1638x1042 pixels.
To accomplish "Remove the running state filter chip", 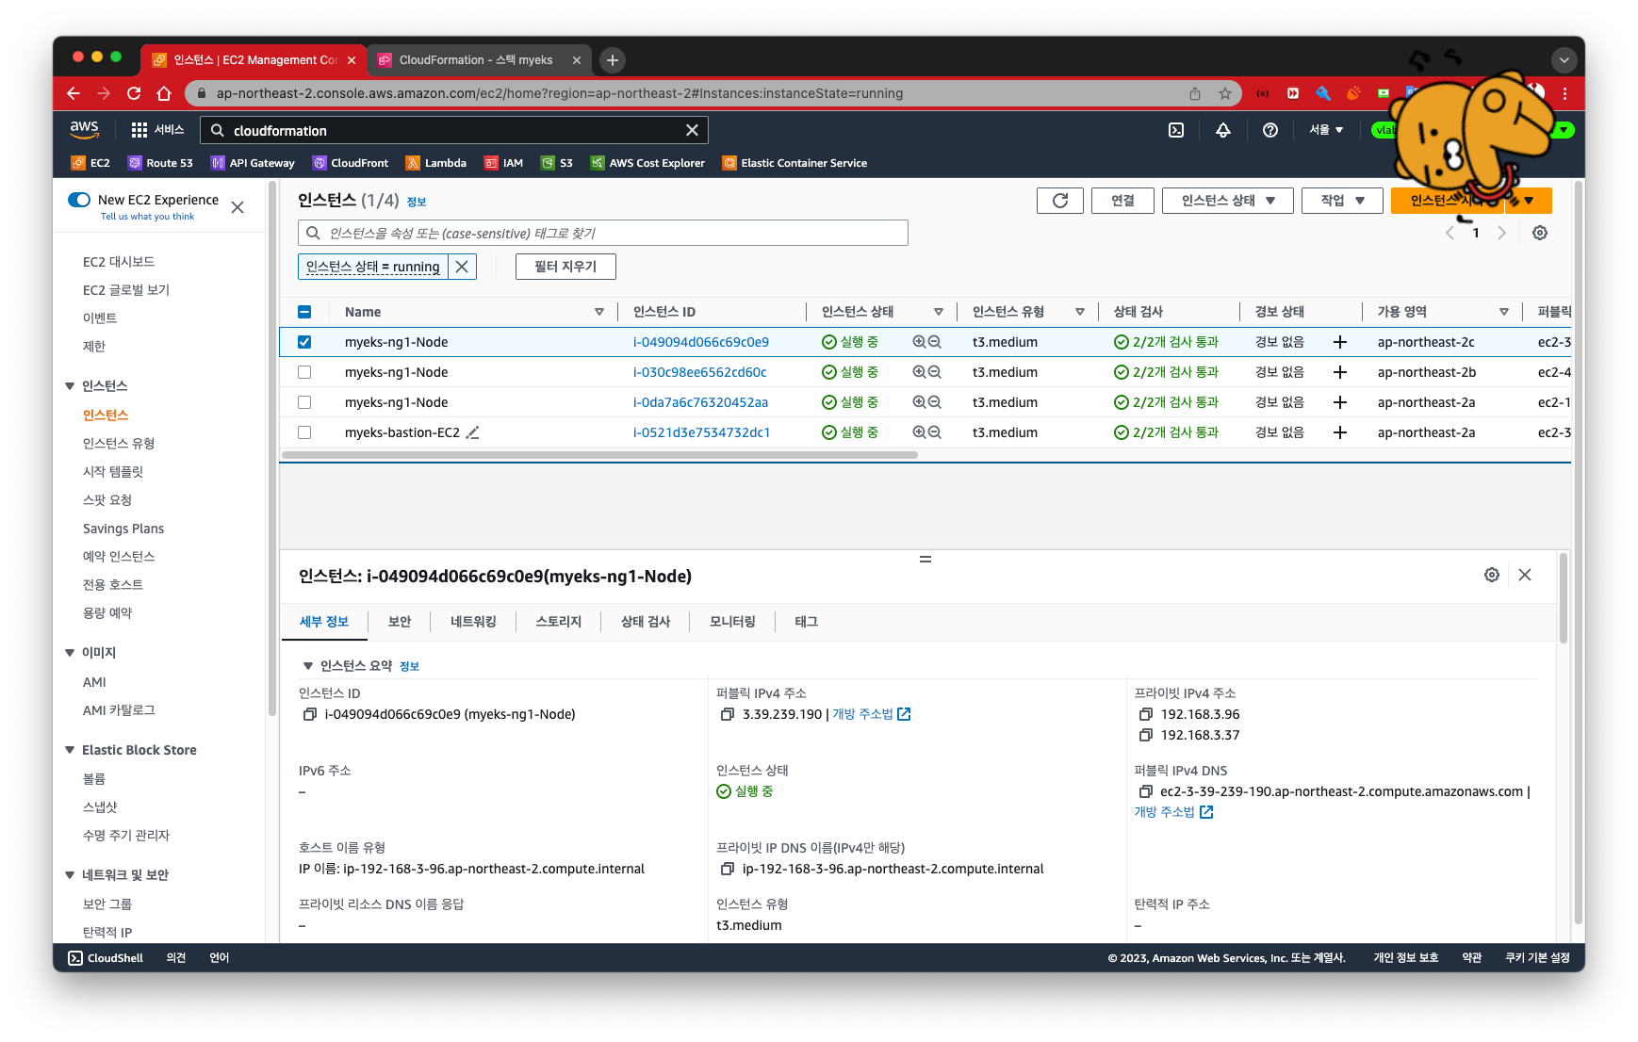I will click(462, 267).
